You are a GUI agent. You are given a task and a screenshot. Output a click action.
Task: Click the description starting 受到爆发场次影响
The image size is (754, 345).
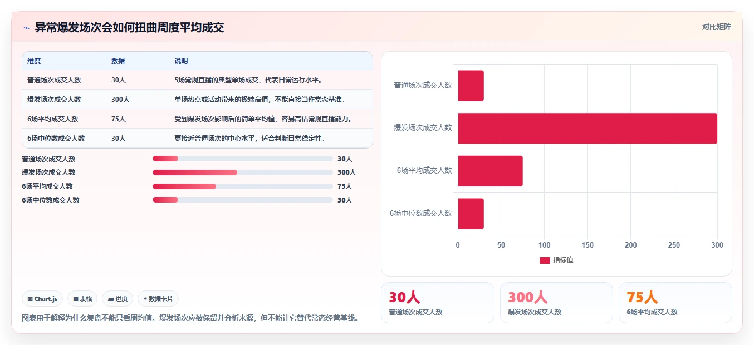pyautogui.click(x=263, y=119)
